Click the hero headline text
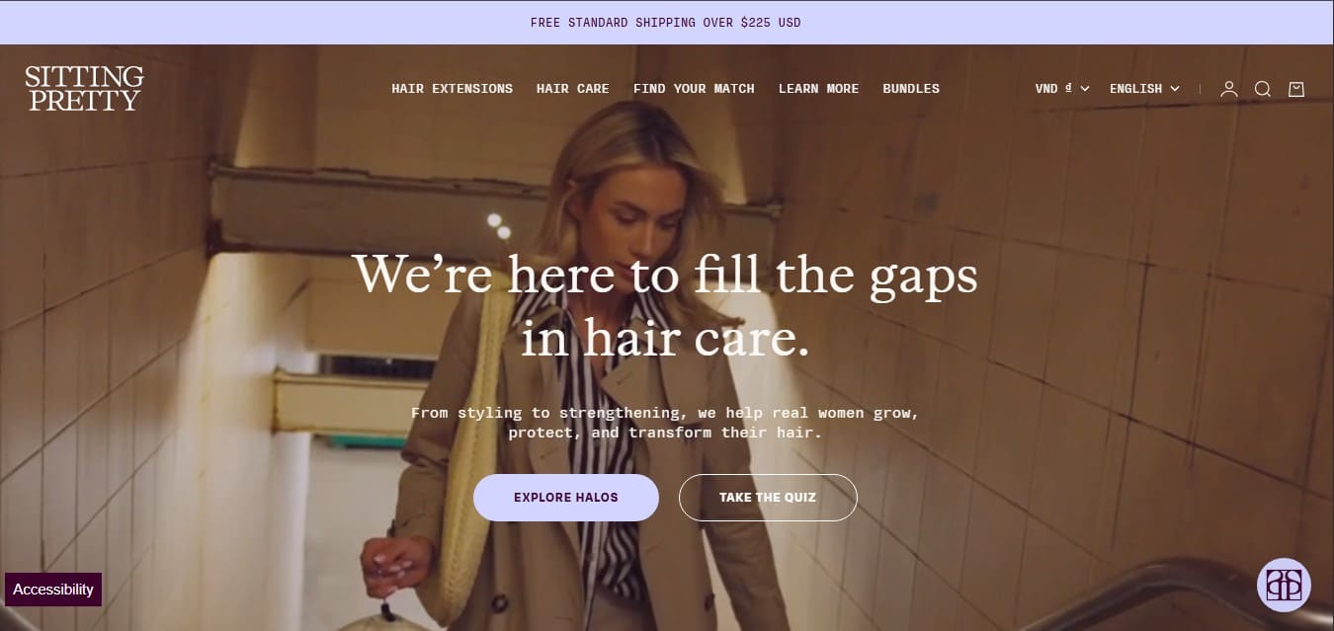The height and width of the screenshot is (631, 1334). pos(665,305)
